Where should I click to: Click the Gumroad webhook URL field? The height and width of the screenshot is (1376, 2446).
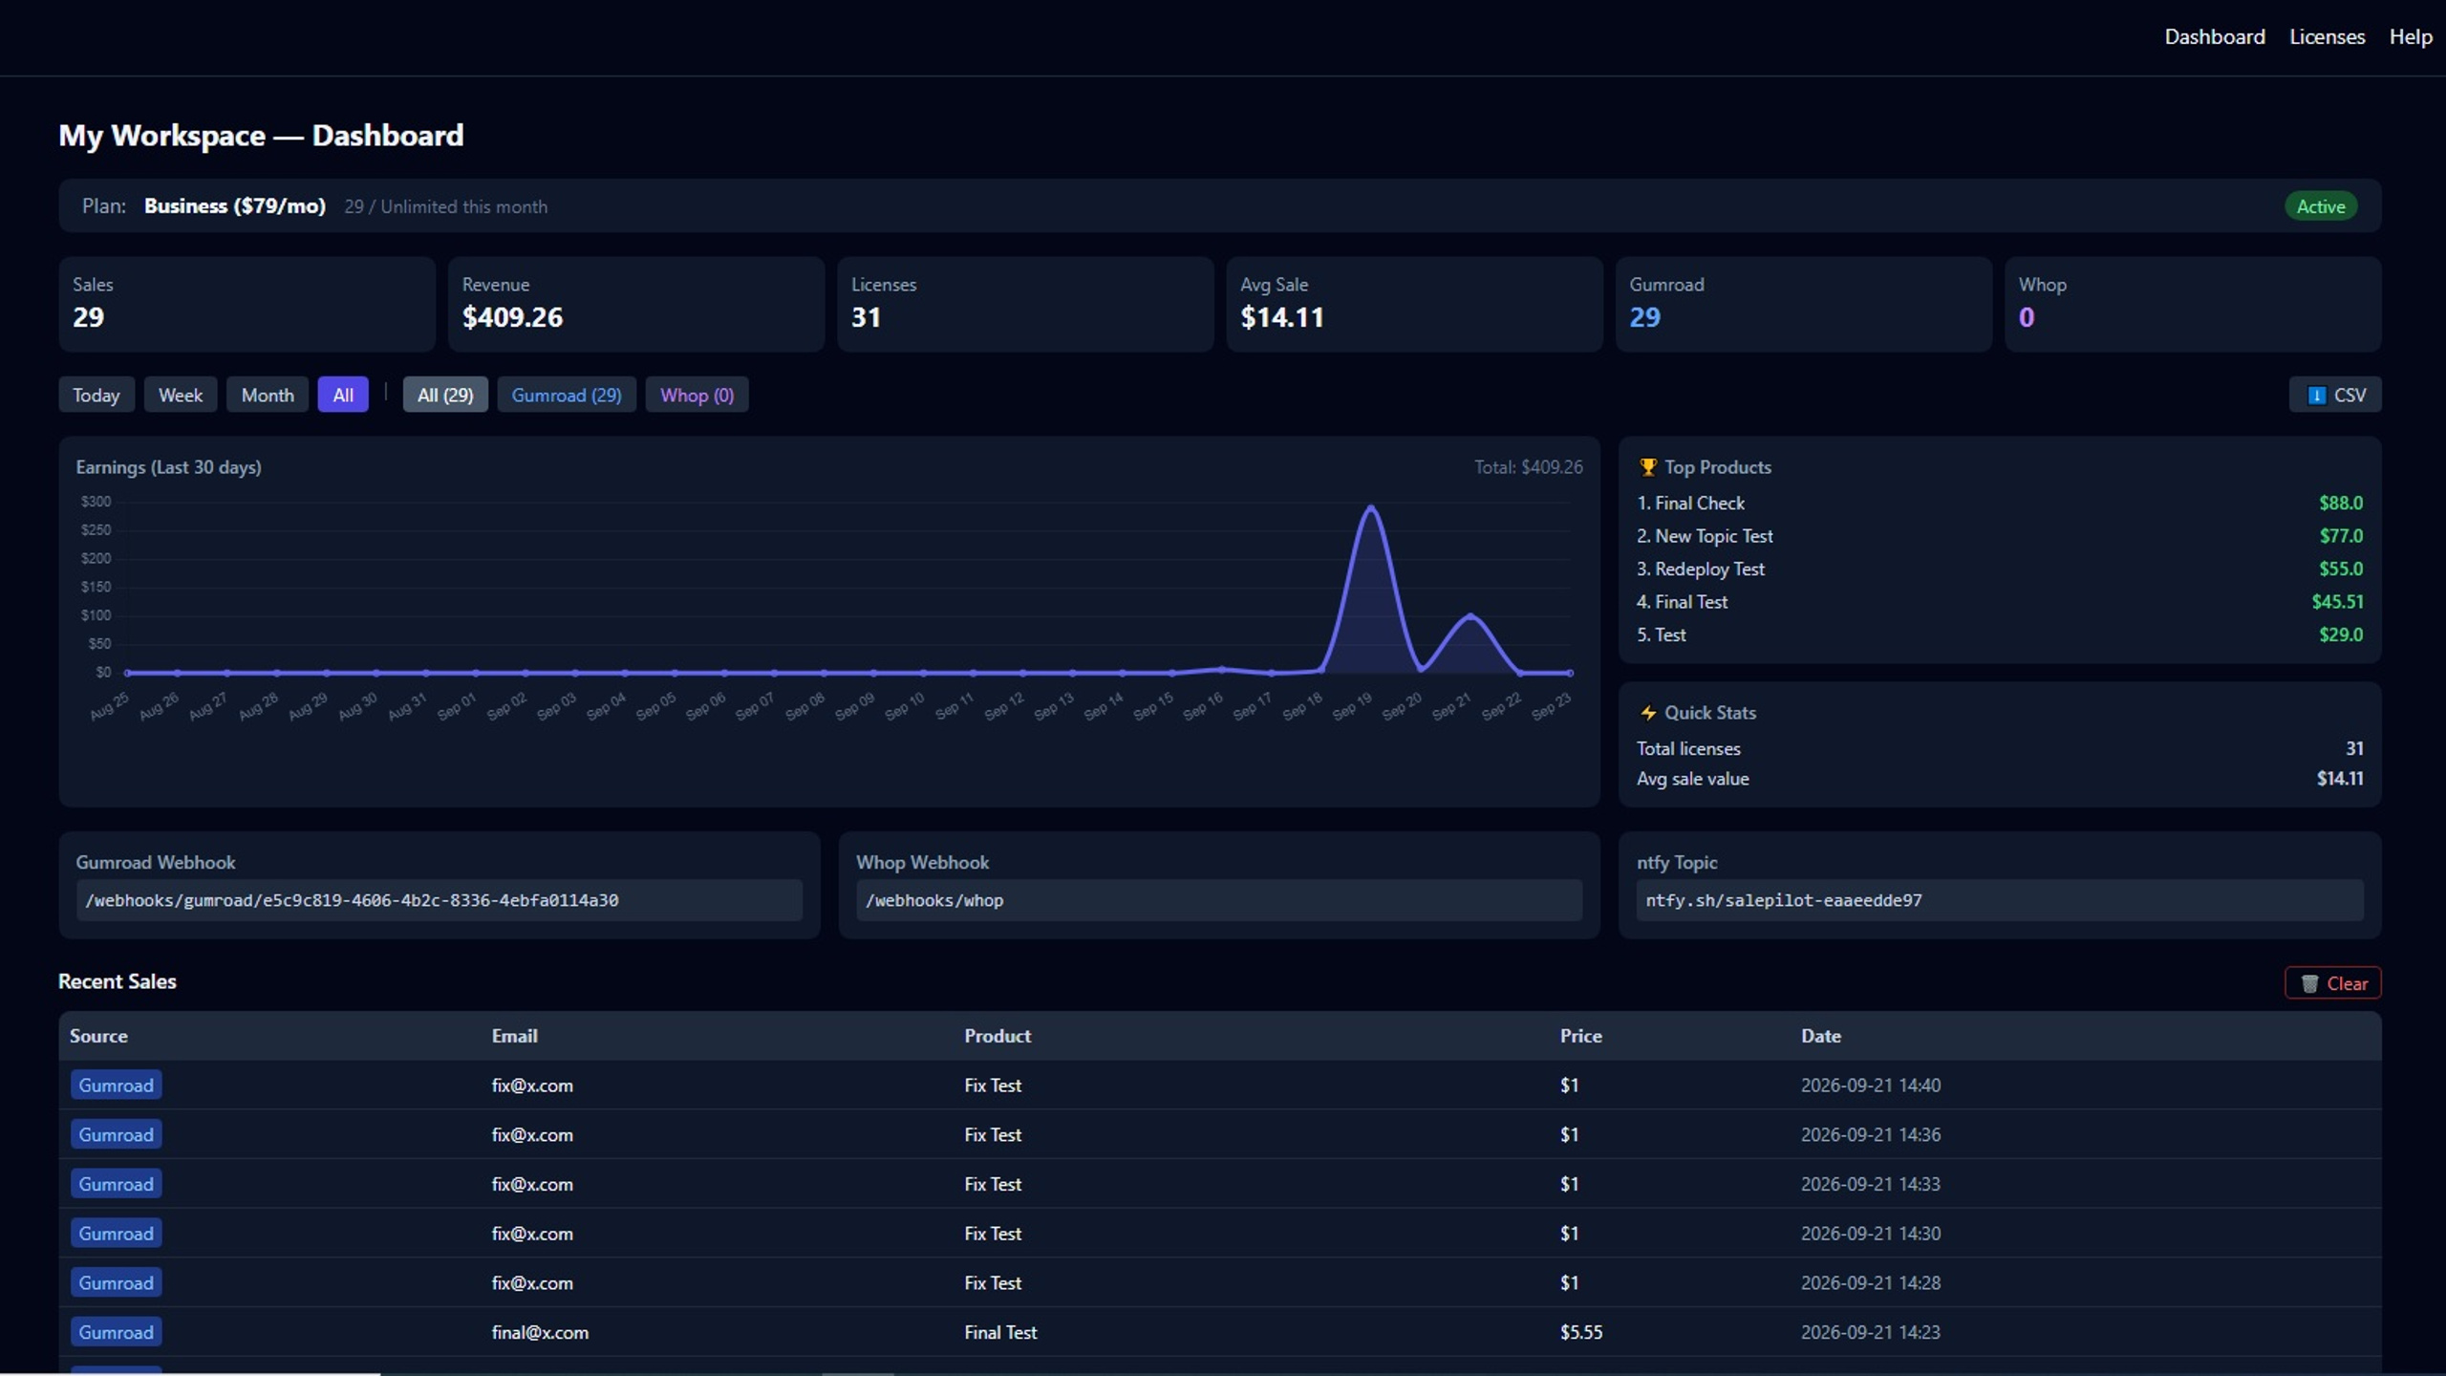pos(440,900)
